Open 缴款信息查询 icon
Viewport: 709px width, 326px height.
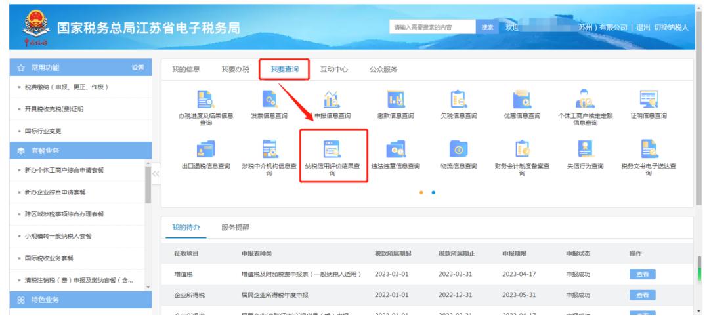point(396,99)
